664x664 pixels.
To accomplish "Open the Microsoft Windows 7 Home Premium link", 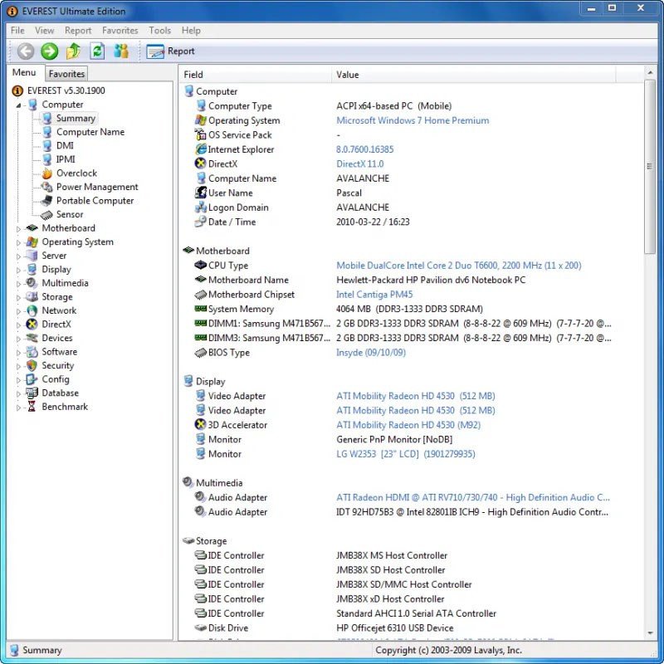I will point(412,120).
